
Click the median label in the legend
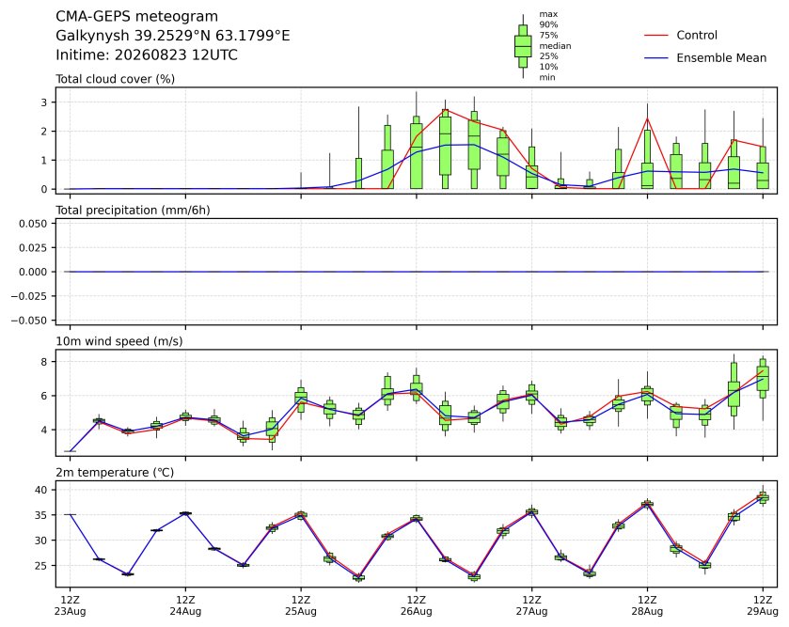[x=555, y=46]
